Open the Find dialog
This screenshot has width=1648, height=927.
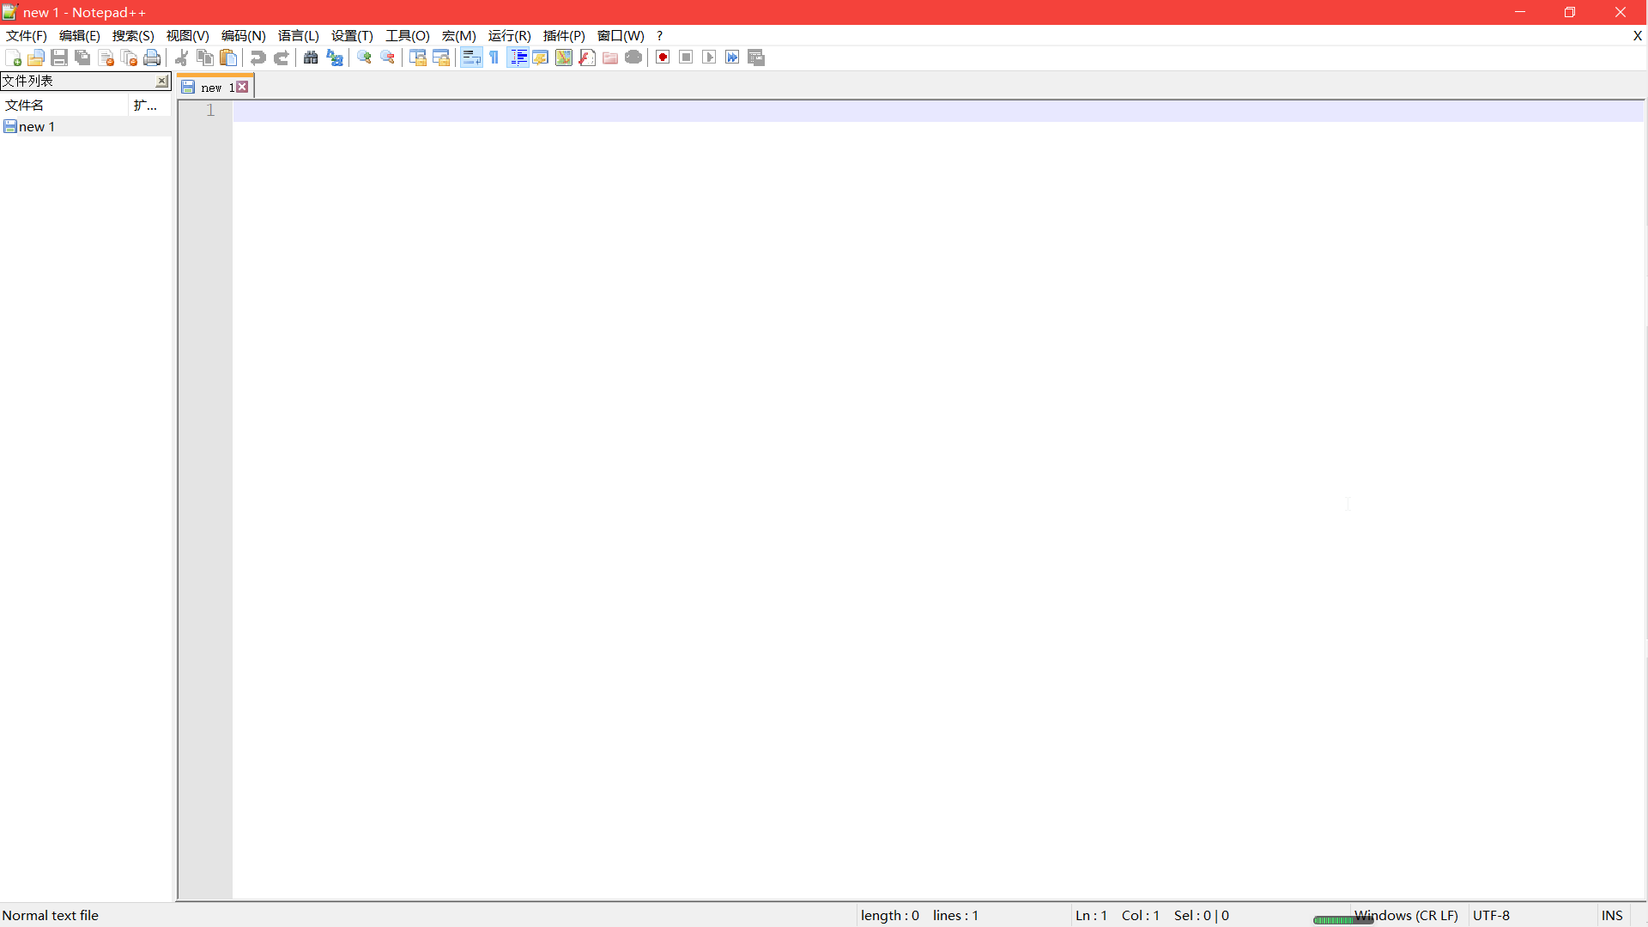[310, 58]
